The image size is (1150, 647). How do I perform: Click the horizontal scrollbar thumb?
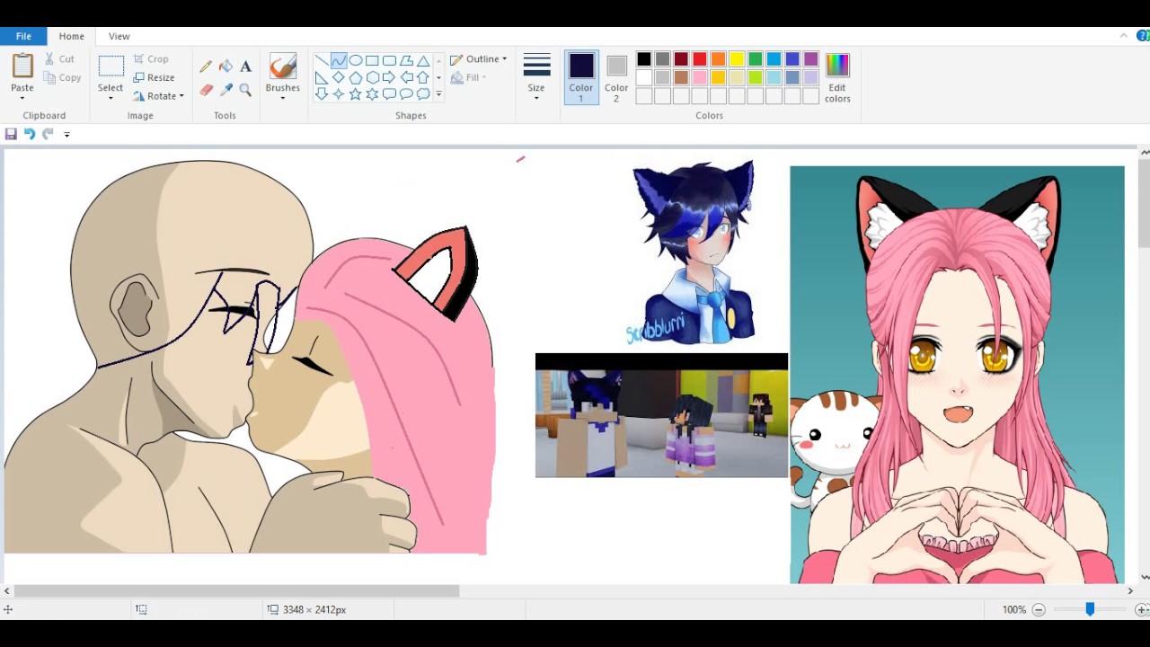pyautogui.click(x=236, y=590)
